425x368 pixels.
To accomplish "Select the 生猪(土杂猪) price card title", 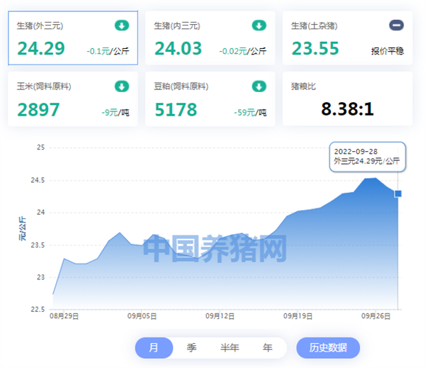I will (314, 26).
